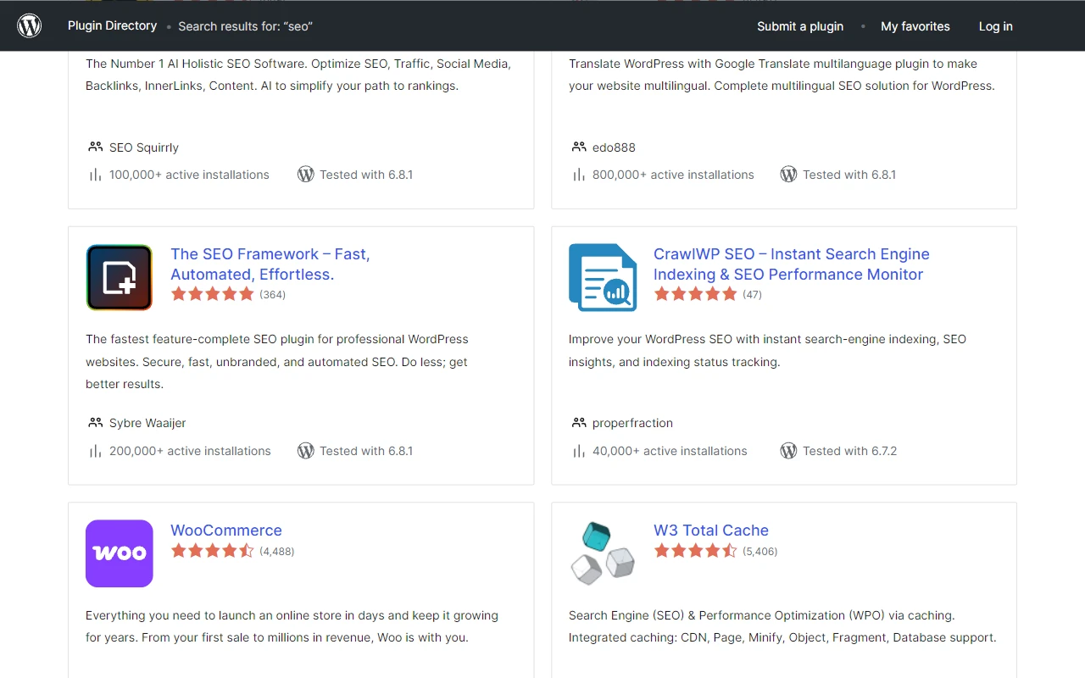Click 'Search results for: "seo"' text
Image resolution: width=1085 pixels, height=678 pixels.
click(x=245, y=26)
